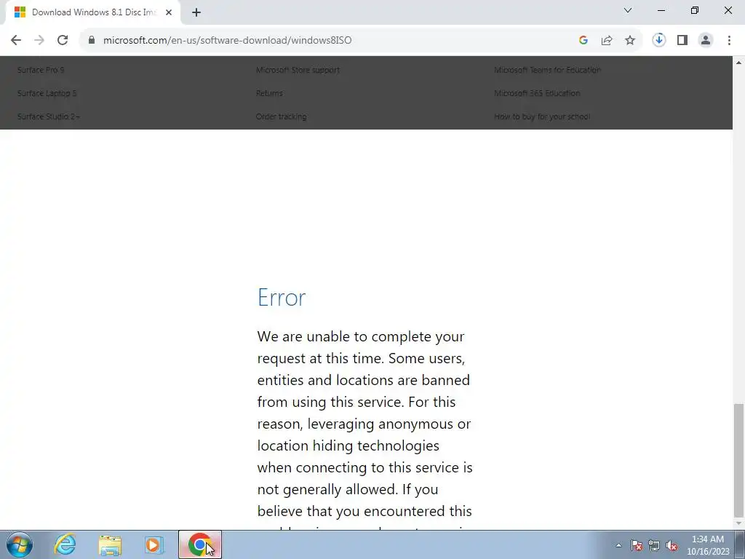Reload the current page

point(63,41)
